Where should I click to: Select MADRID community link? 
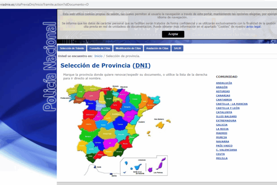point(222,133)
